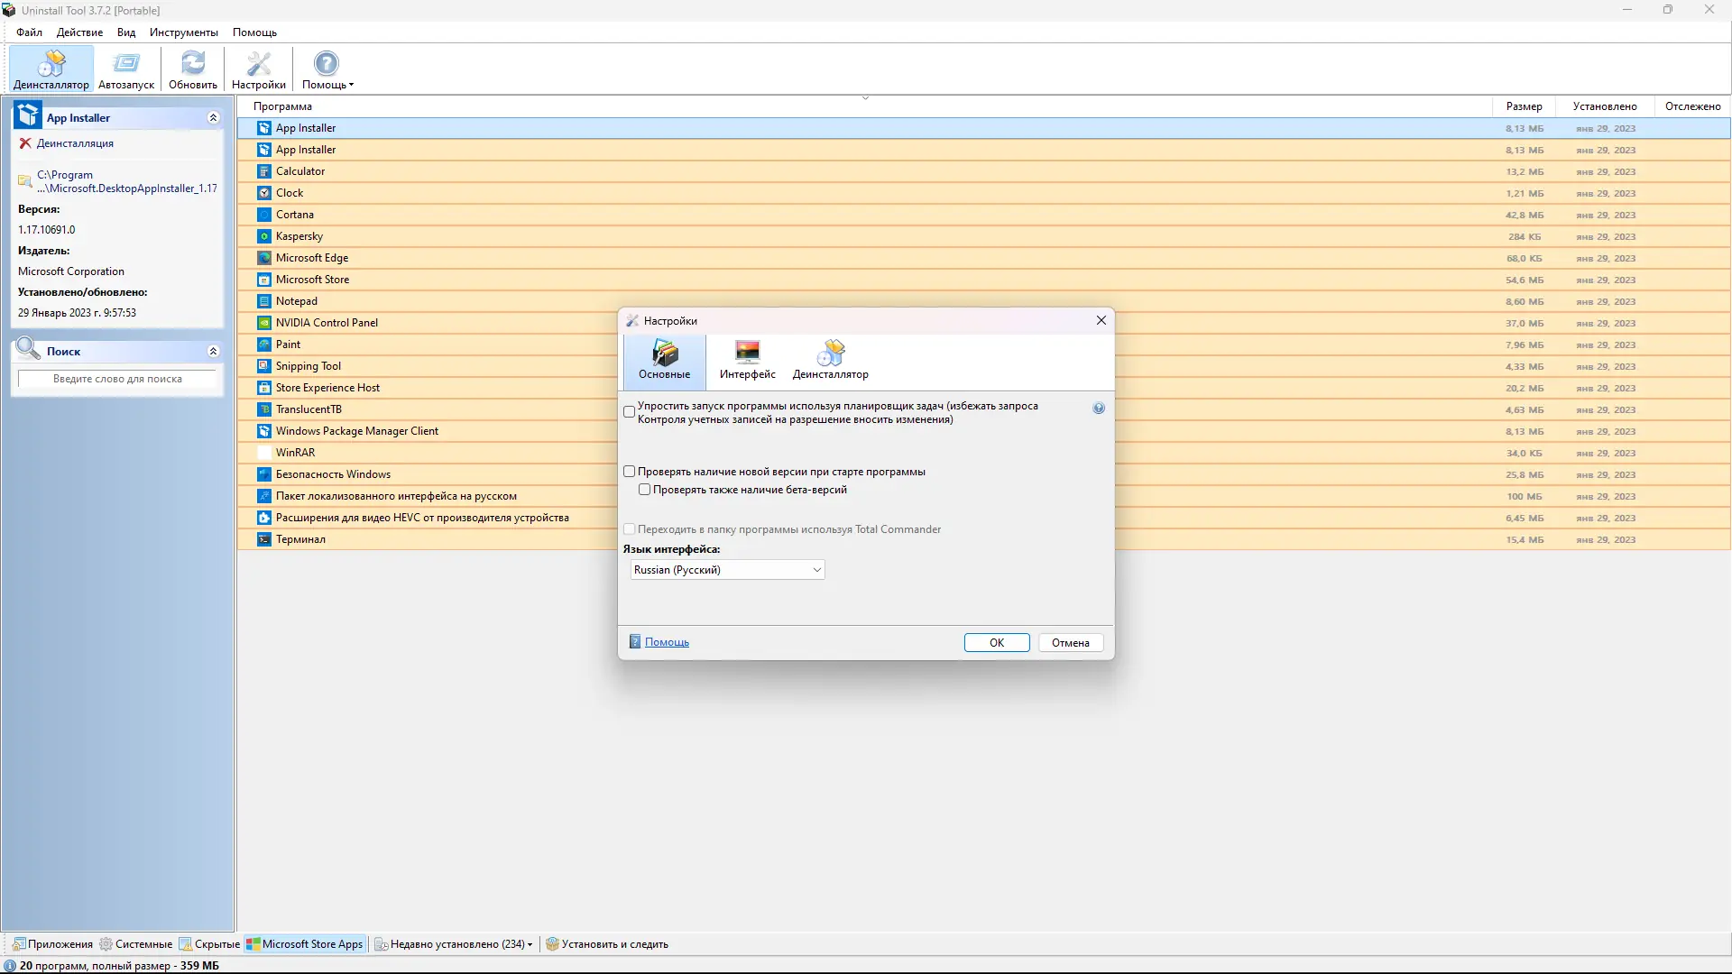Click the red Деинсталляция X icon in sidebar
Screen dimensions: 1732x974
click(25, 143)
